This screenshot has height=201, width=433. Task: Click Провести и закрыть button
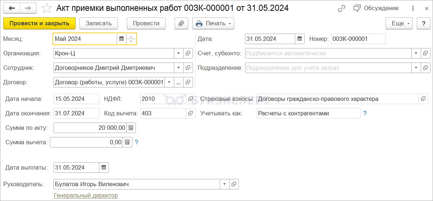point(39,23)
